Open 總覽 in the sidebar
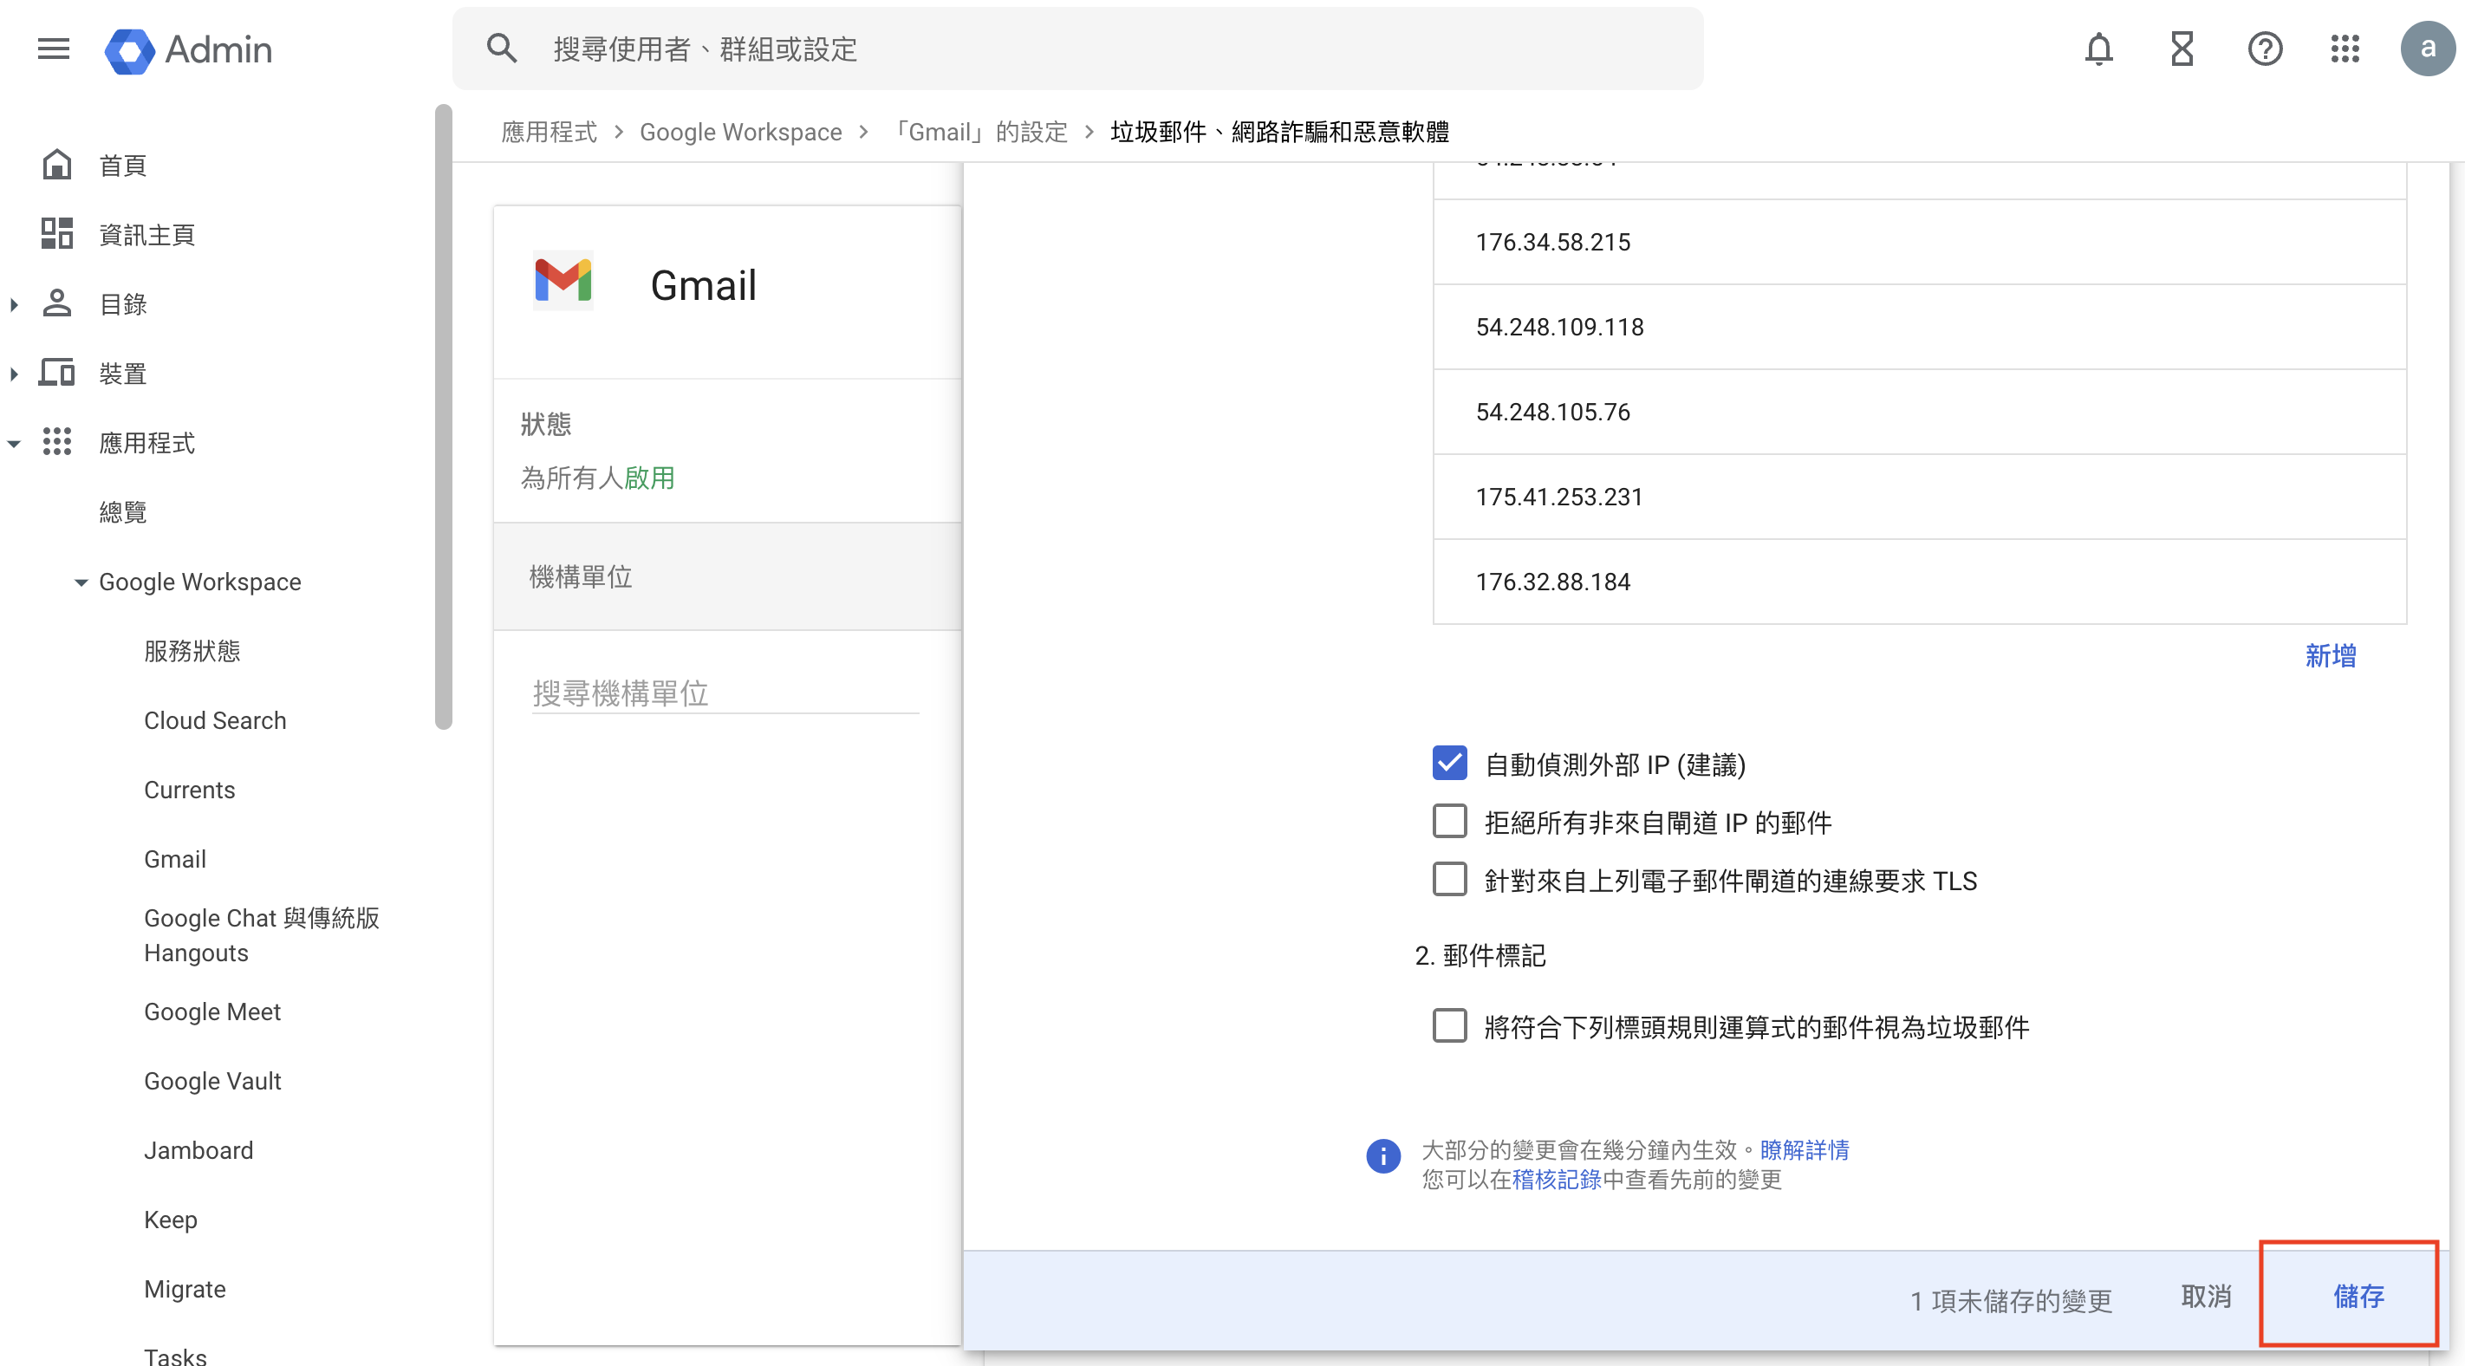The width and height of the screenshot is (2465, 1366). (122, 512)
